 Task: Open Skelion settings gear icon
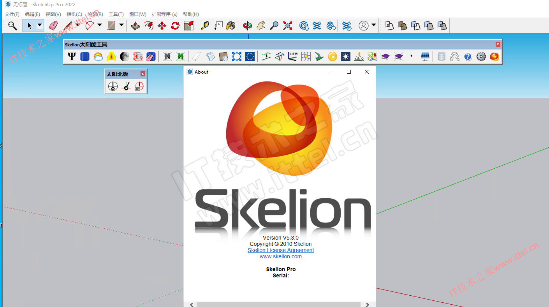coord(481,56)
